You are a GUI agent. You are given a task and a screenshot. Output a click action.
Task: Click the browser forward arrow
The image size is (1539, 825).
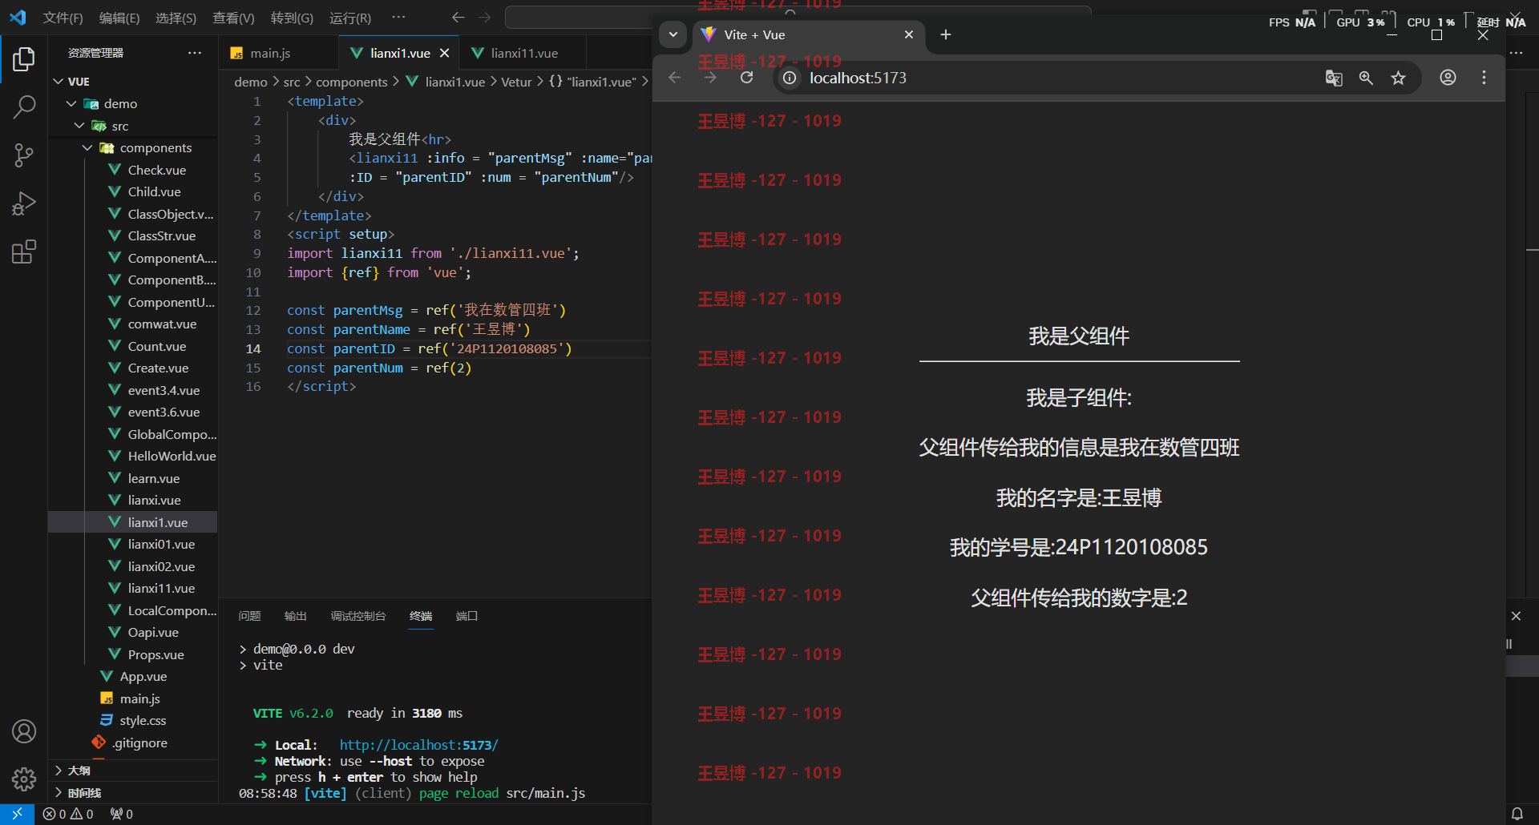click(710, 78)
